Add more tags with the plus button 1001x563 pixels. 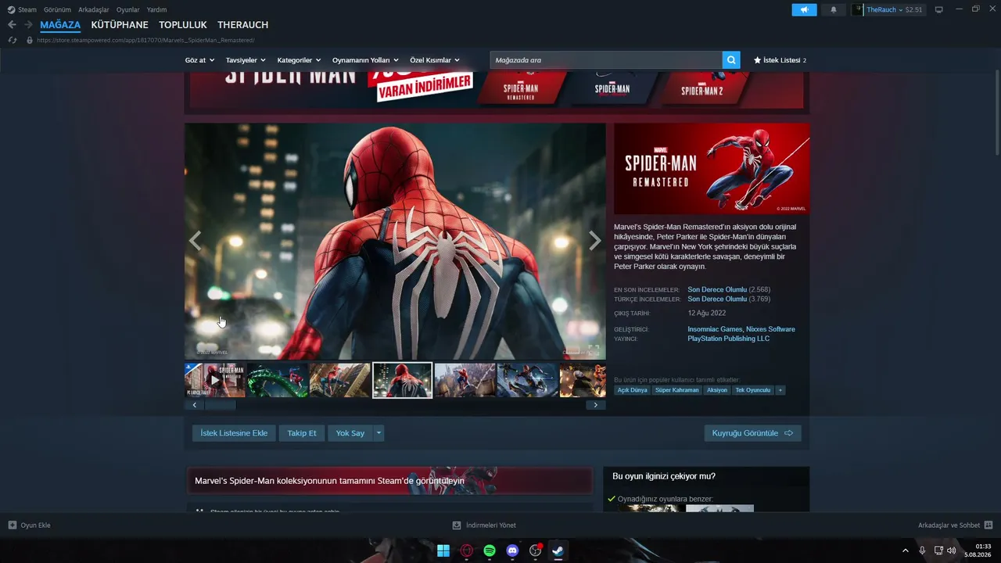click(x=780, y=390)
